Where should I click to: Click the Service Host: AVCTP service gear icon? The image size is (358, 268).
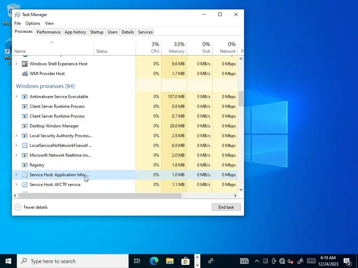25,185
